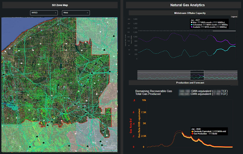Click the Natural Gas Analytics title
The width and height of the screenshot is (243, 154).
point(187,5)
